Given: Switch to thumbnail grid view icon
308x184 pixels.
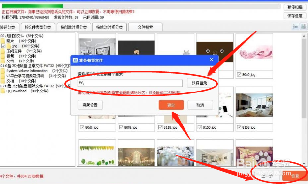Looking at the screenshot, I should click(x=303, y=26).
